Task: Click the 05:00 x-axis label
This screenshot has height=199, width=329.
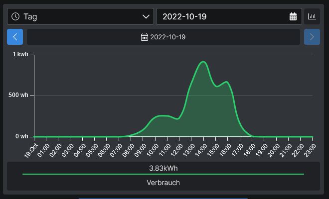Action: (92, 150)
